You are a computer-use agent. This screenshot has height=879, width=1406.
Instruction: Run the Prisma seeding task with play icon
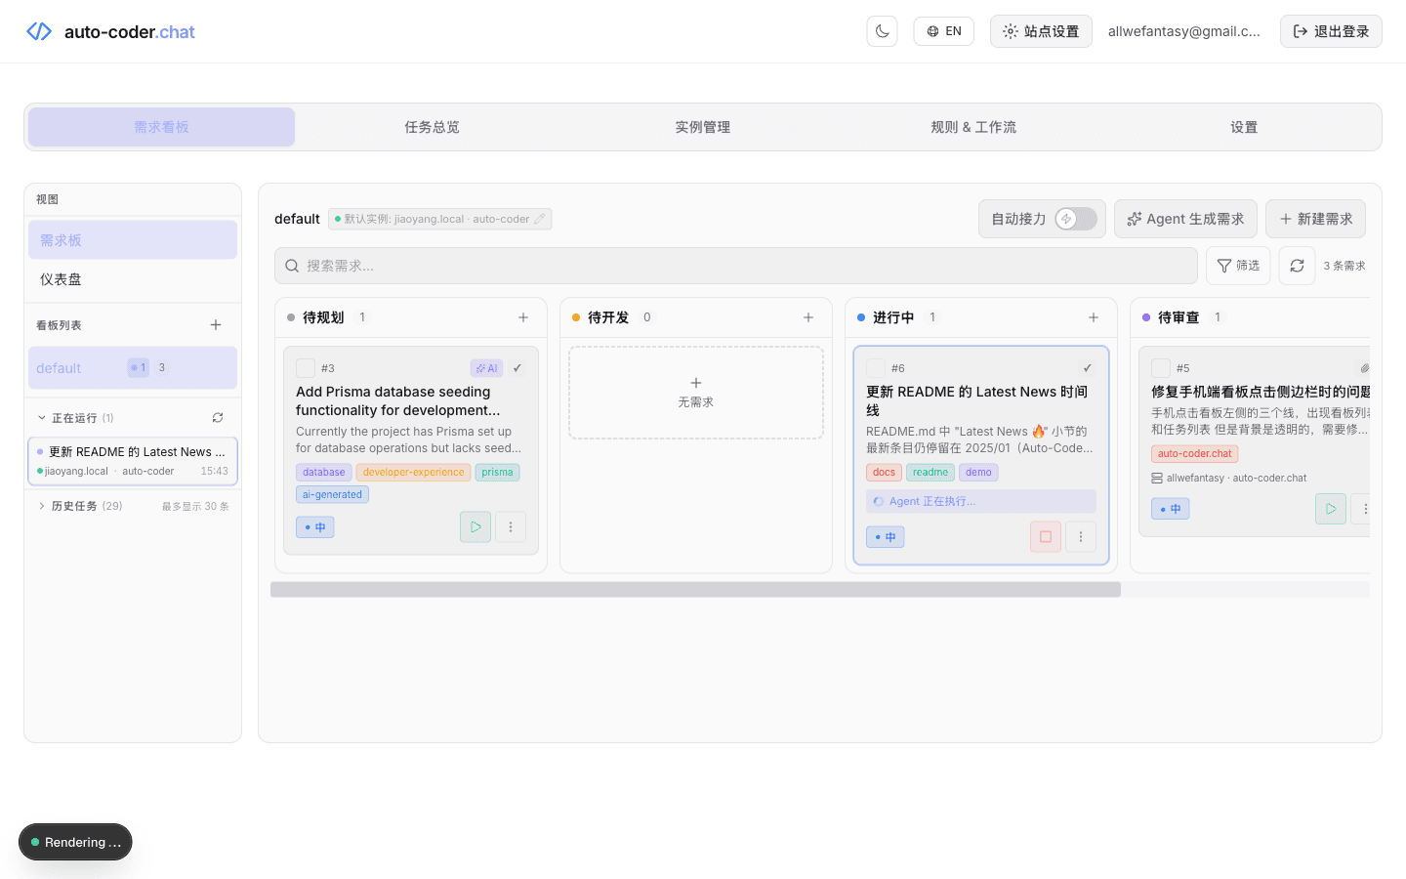coord(476,526)
